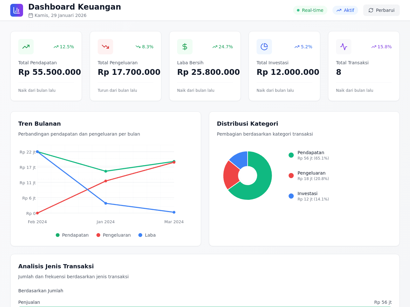This screenshot has width=410, height=307.
Task: Click the Jan 2024 Pendapatan data point
Action: pos(106,171)
